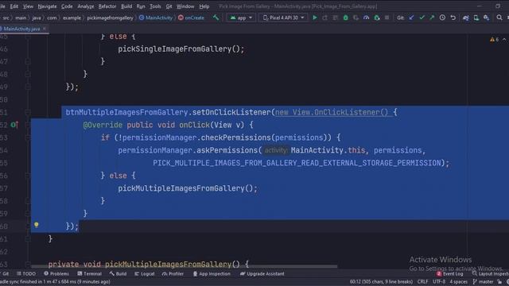The height and width of the screenshot is (286, 509).
Task: Open SDK Manager icon in toolbar
Action: (x=486, y=17)
